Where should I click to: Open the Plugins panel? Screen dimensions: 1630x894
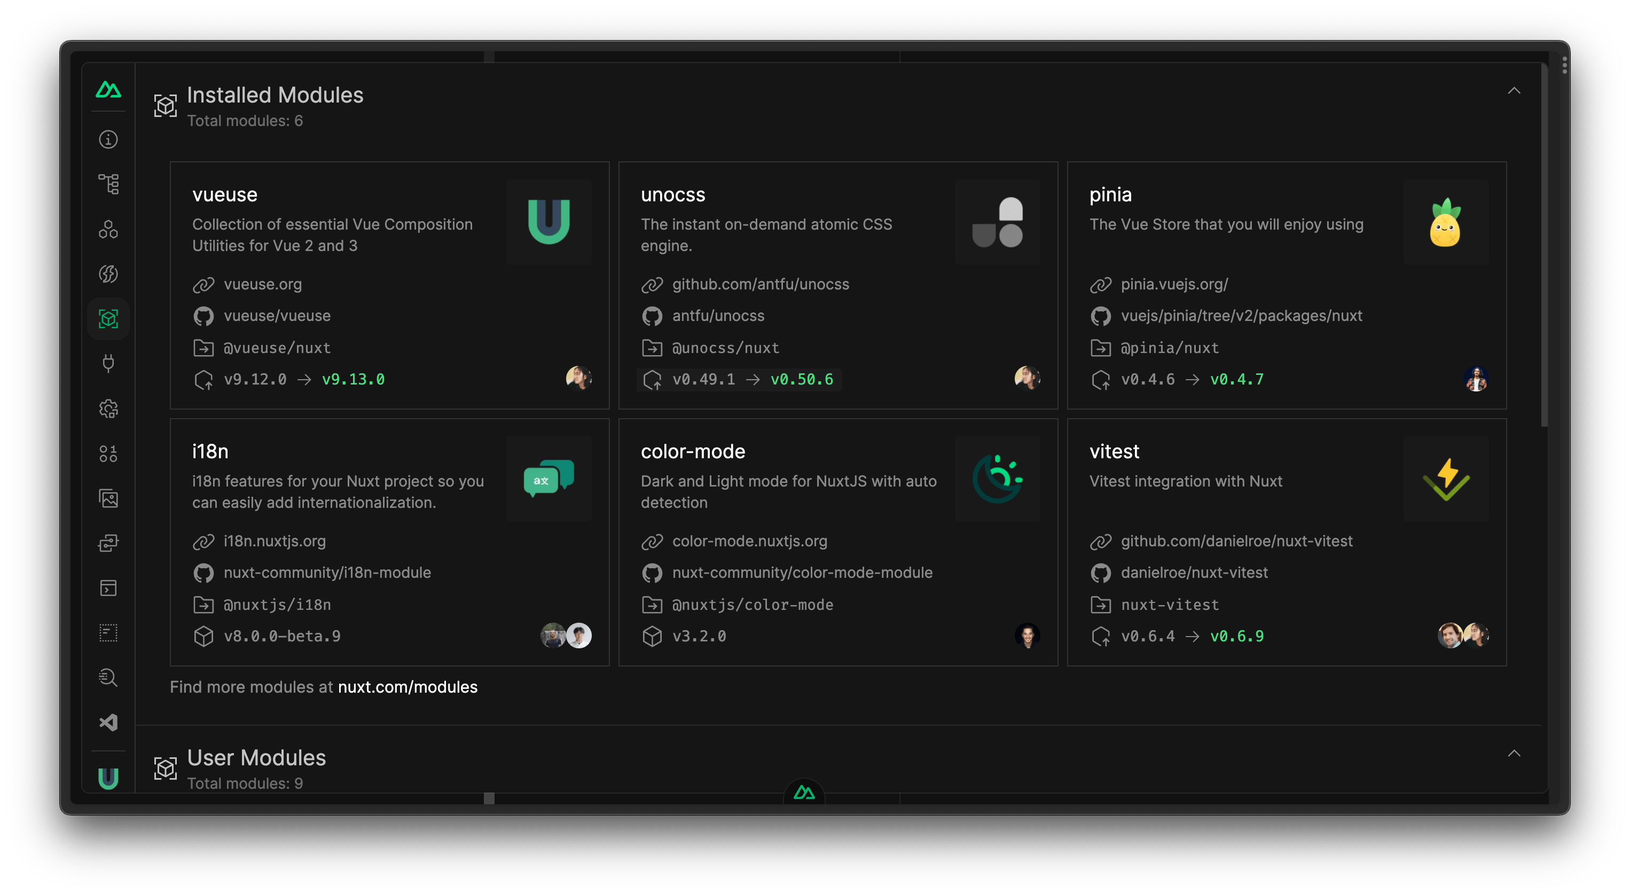point(108,363)
